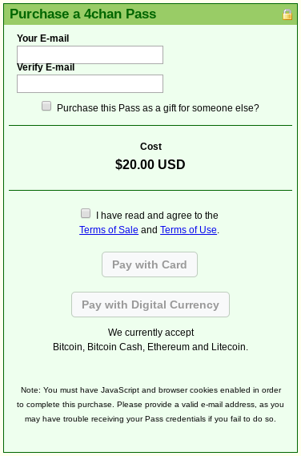Select the $20.00 USD price text
Image resolution: width=301 pixels, height=456 pixels.
(x=150, y=164)
